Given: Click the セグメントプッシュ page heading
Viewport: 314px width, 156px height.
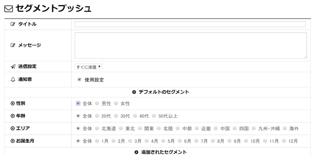Looking at the screenshot, I should coord(53,9).
